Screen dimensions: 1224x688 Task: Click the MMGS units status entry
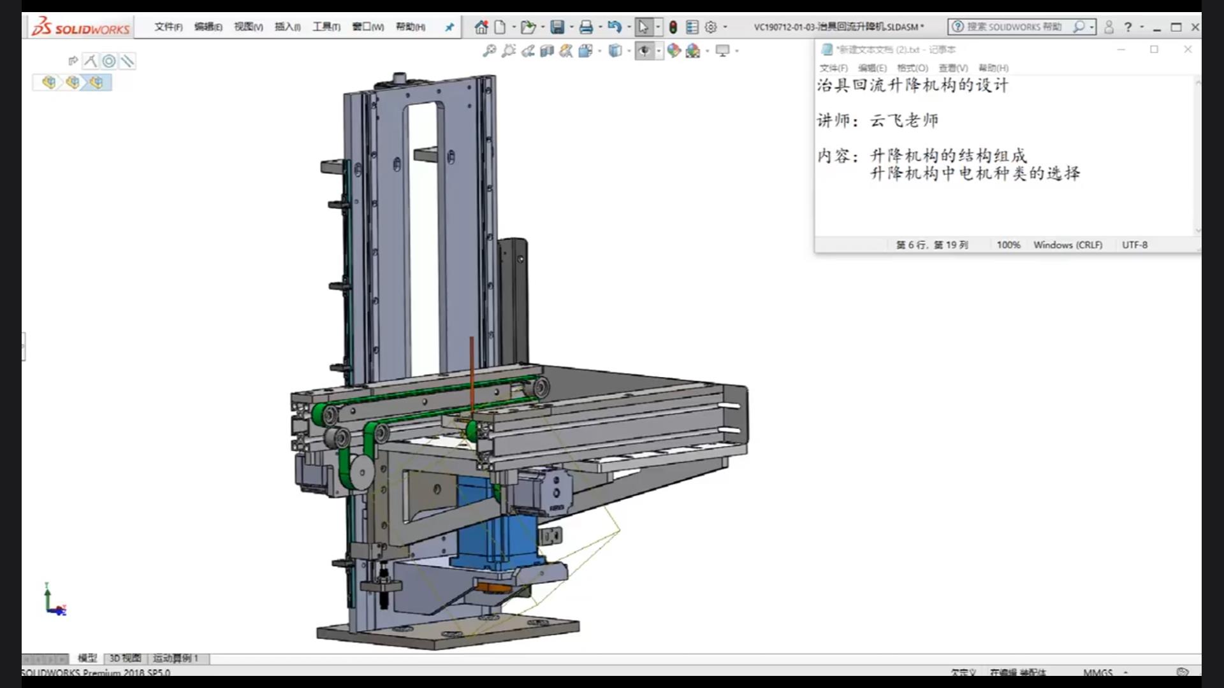click(x=1098, y=673)
